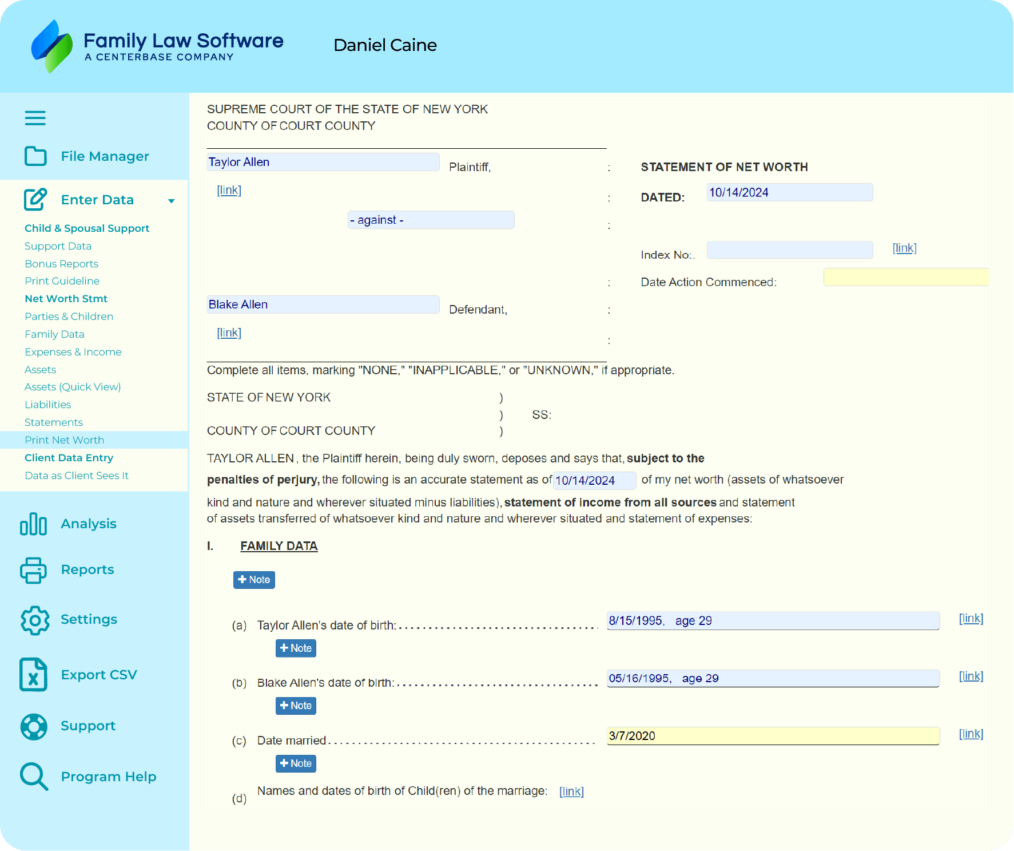This screenshot has width=1014, height=851.
Task: Click link next to Index No field
Action: click(x=904, y=248)
